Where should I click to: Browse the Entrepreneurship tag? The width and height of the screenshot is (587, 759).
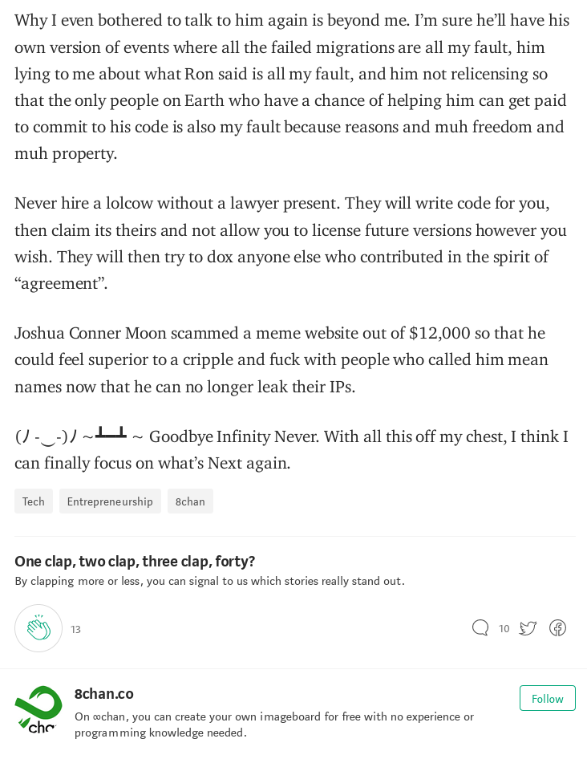[110, 501]
